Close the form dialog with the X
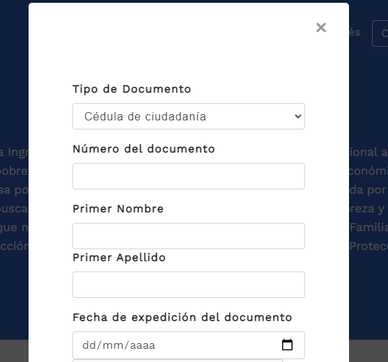The height and width of the screenshot is (362, 388). pos(321,27)
